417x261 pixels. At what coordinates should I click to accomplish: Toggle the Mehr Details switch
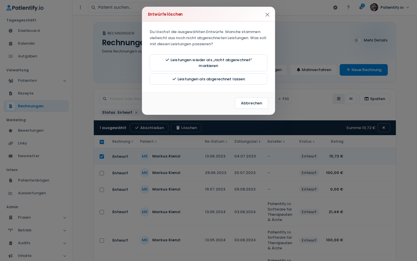point(357,40)
